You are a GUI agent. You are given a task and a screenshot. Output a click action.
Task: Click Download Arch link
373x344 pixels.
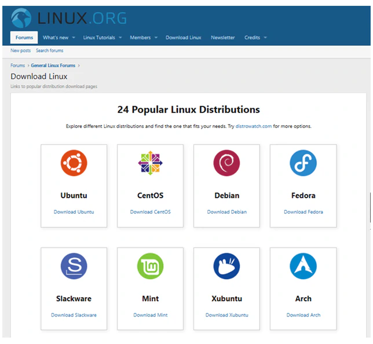pyautogui.click(x=303, y=315)
